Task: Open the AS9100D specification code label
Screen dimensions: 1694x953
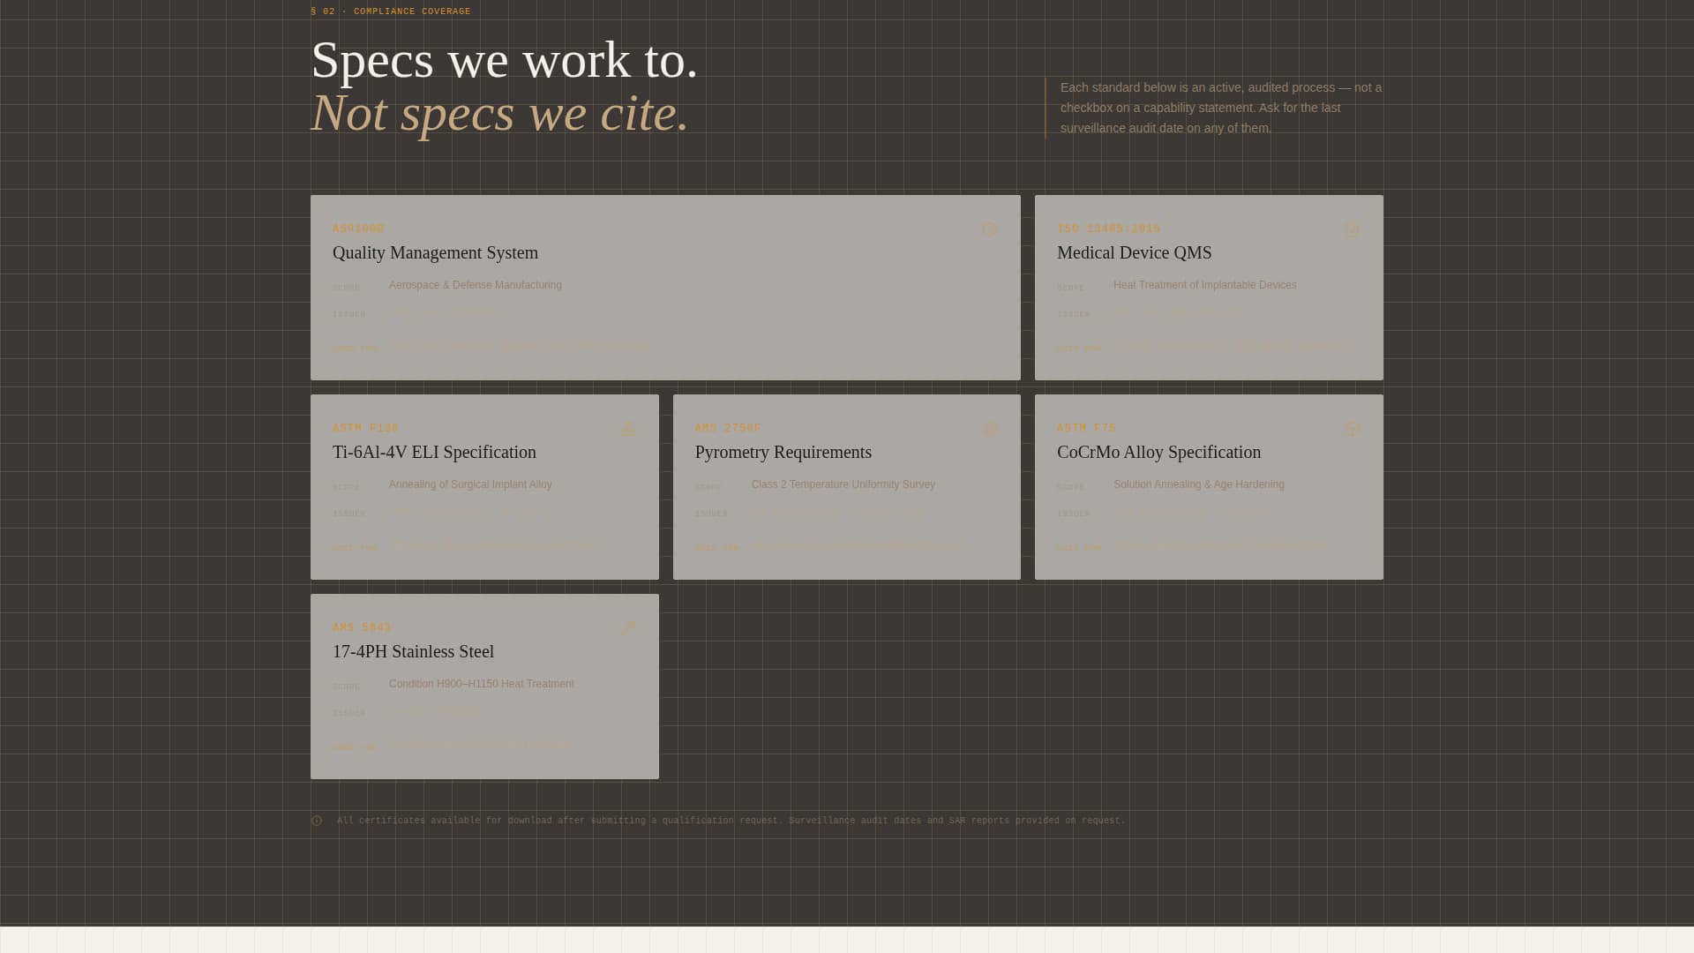Action: point(358,229)
